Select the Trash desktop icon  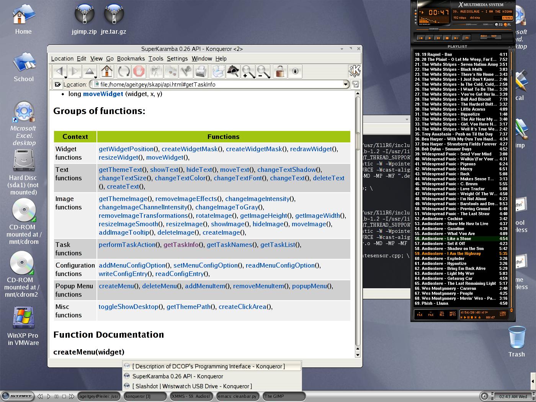tap(516, 342)
